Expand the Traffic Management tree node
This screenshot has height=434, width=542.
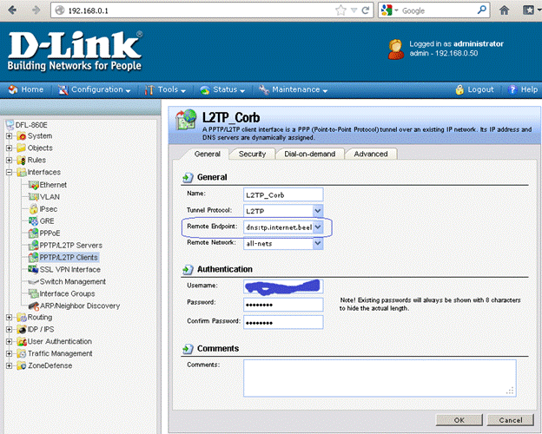point(10,353)
